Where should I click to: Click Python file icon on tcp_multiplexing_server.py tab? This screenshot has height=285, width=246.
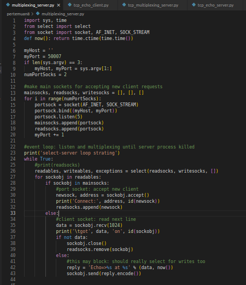click(124, 5)
